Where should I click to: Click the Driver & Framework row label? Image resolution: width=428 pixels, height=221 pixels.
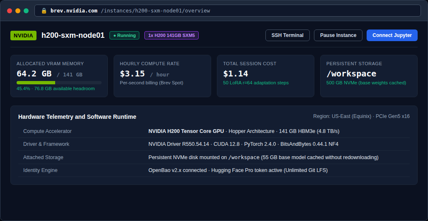[46, 144]
